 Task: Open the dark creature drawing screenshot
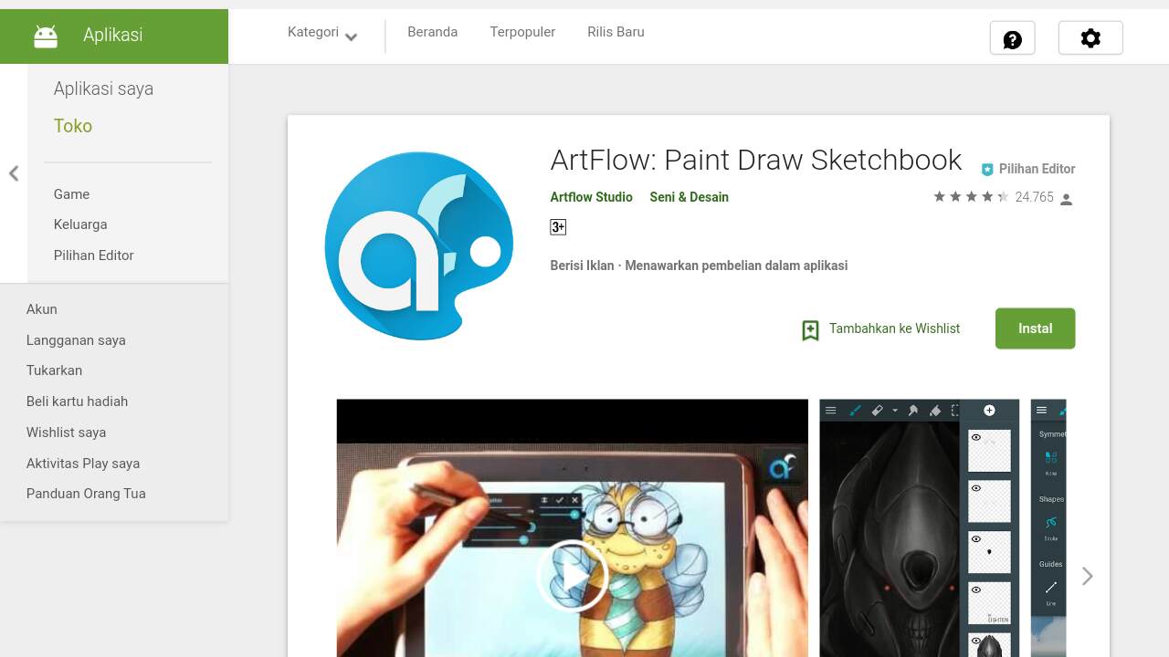pos(919,527)
